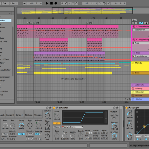Toggle the Punch-In switch
Screen dimensions: 149x149
(100, 3)
